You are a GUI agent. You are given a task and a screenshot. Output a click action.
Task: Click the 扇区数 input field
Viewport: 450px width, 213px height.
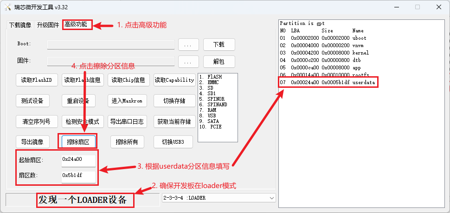click(x=78, y=177)
